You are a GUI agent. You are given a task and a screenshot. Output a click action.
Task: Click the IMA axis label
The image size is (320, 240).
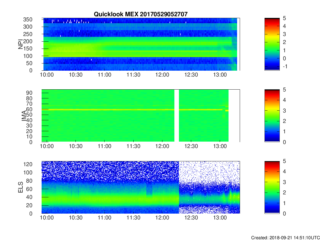point(24,116)
